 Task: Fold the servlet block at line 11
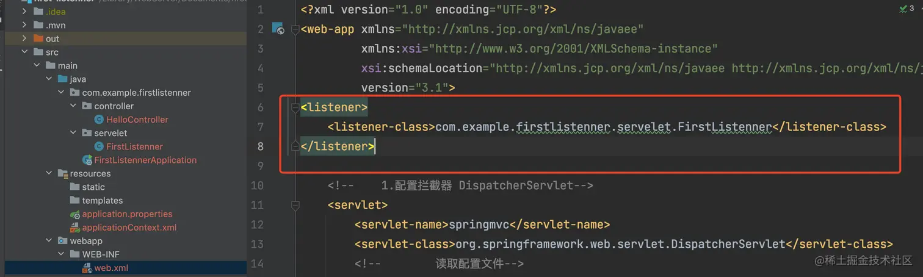click(295, 205)
